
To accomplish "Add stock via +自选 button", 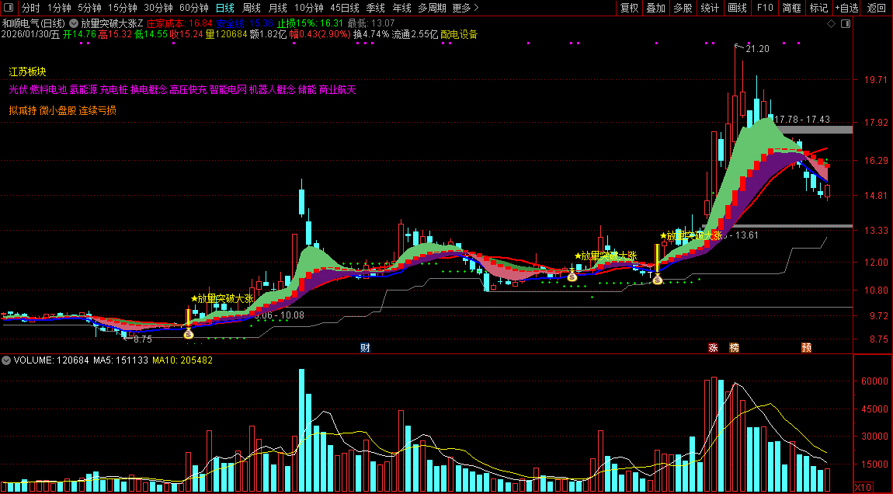I will 847,8.
